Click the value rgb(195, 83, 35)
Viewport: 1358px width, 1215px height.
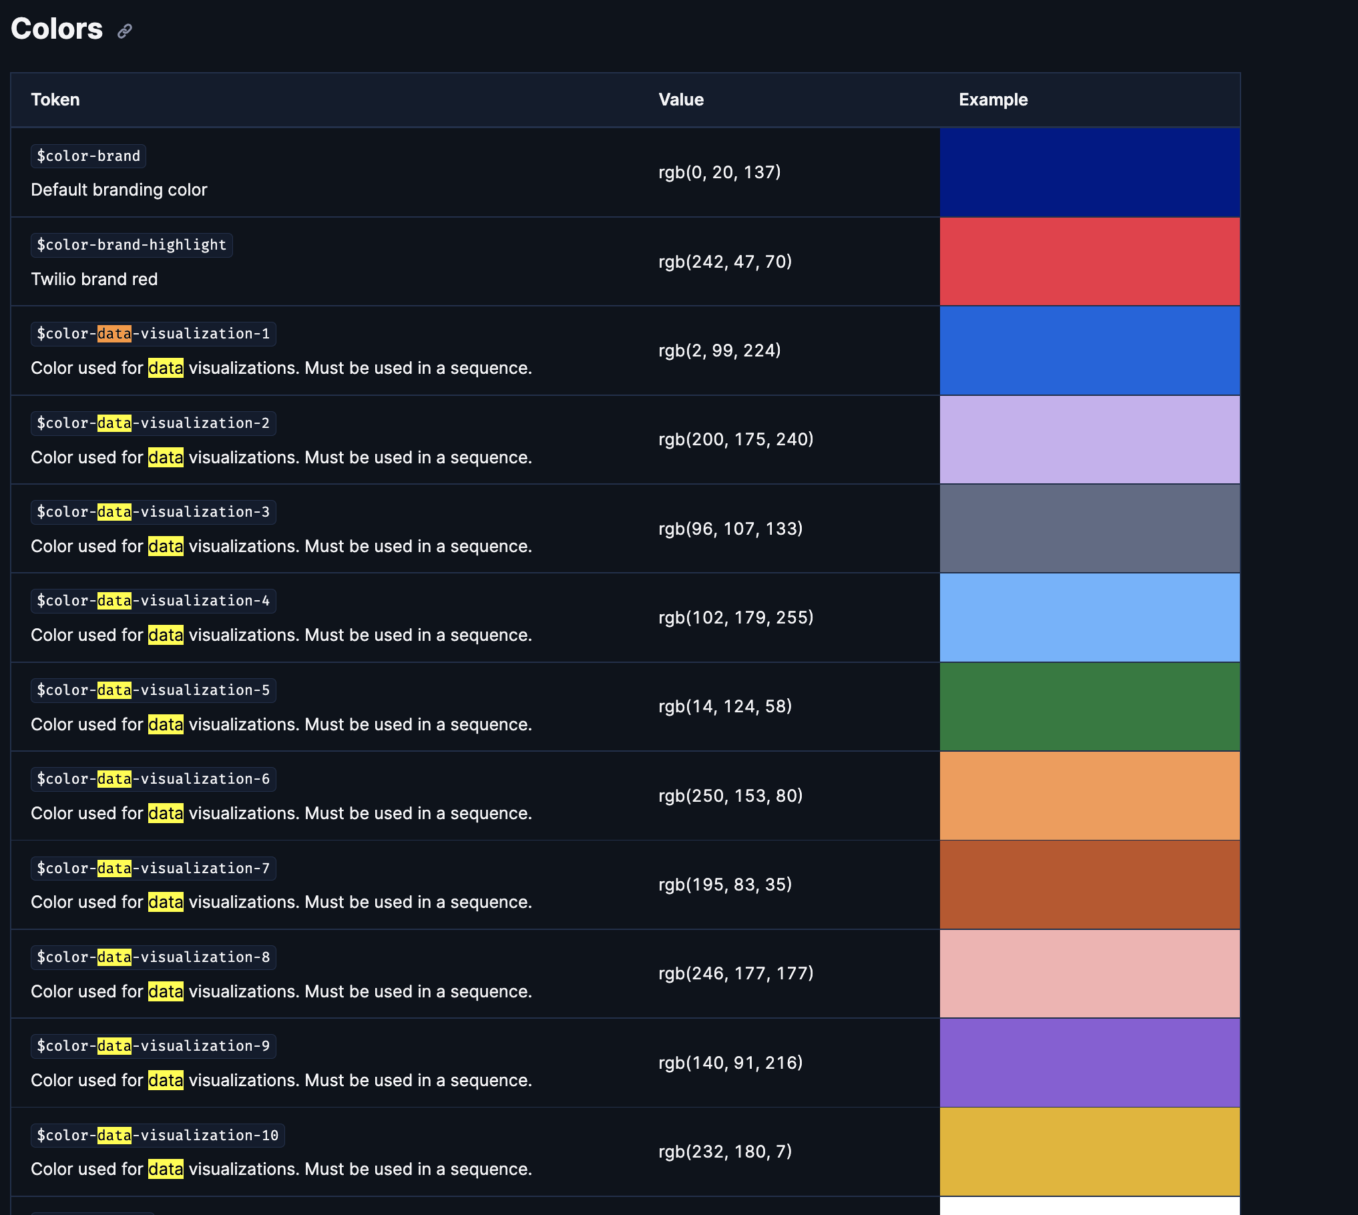[x=725, y=885]
